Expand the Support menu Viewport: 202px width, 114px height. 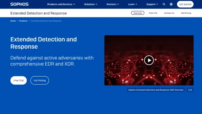(152, 4)
